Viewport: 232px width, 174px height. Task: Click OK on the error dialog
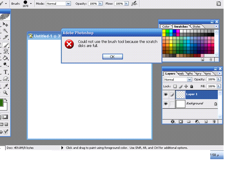click(113, 57)
